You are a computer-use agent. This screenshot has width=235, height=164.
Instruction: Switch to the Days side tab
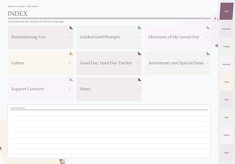(x=226, y=100)
